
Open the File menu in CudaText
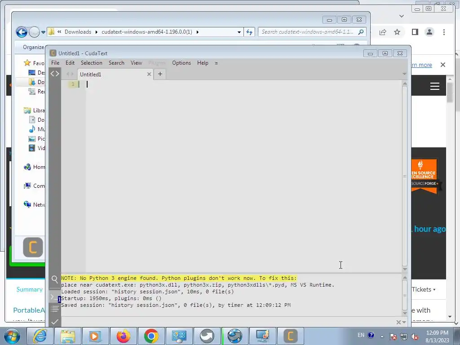pos(55,63)
